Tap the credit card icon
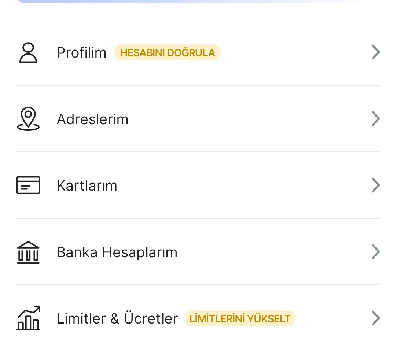 (x=28, y=185)
